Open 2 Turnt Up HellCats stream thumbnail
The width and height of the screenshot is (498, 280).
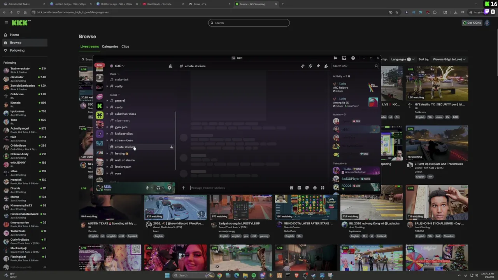[x=437, y=143]
